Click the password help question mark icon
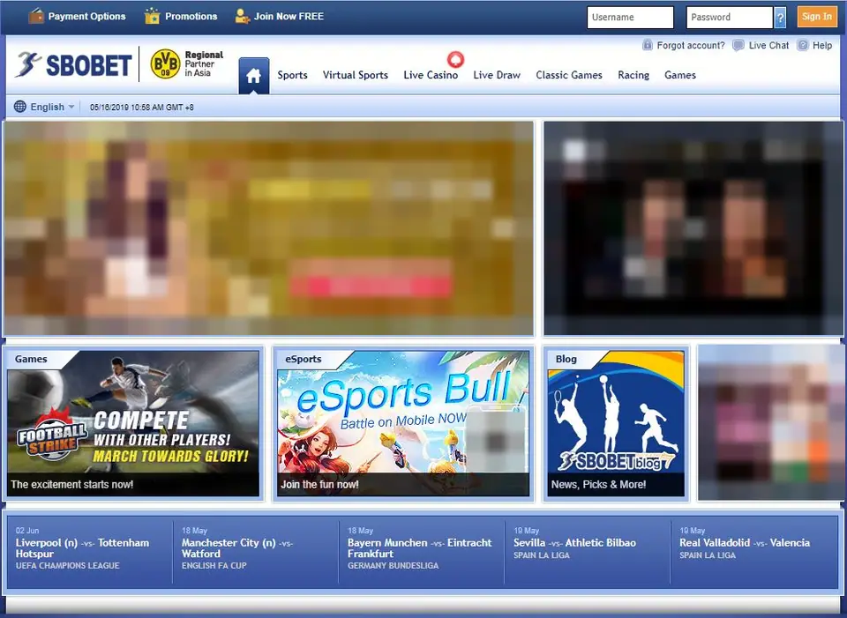 [780, 18]
